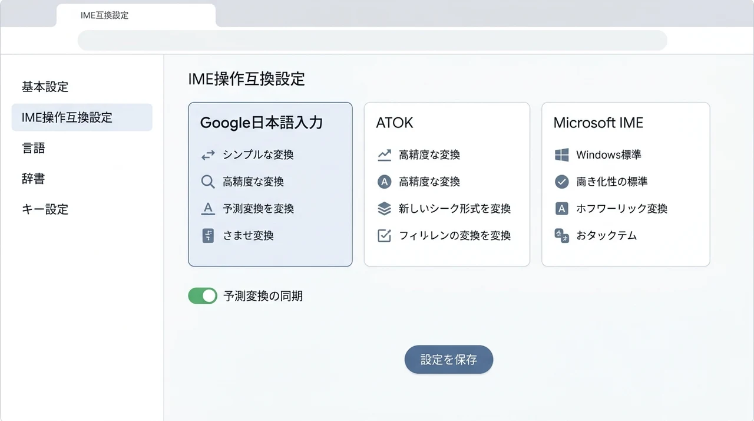Click 新しいシーク形式を変換 text

[x=455, y=209]
